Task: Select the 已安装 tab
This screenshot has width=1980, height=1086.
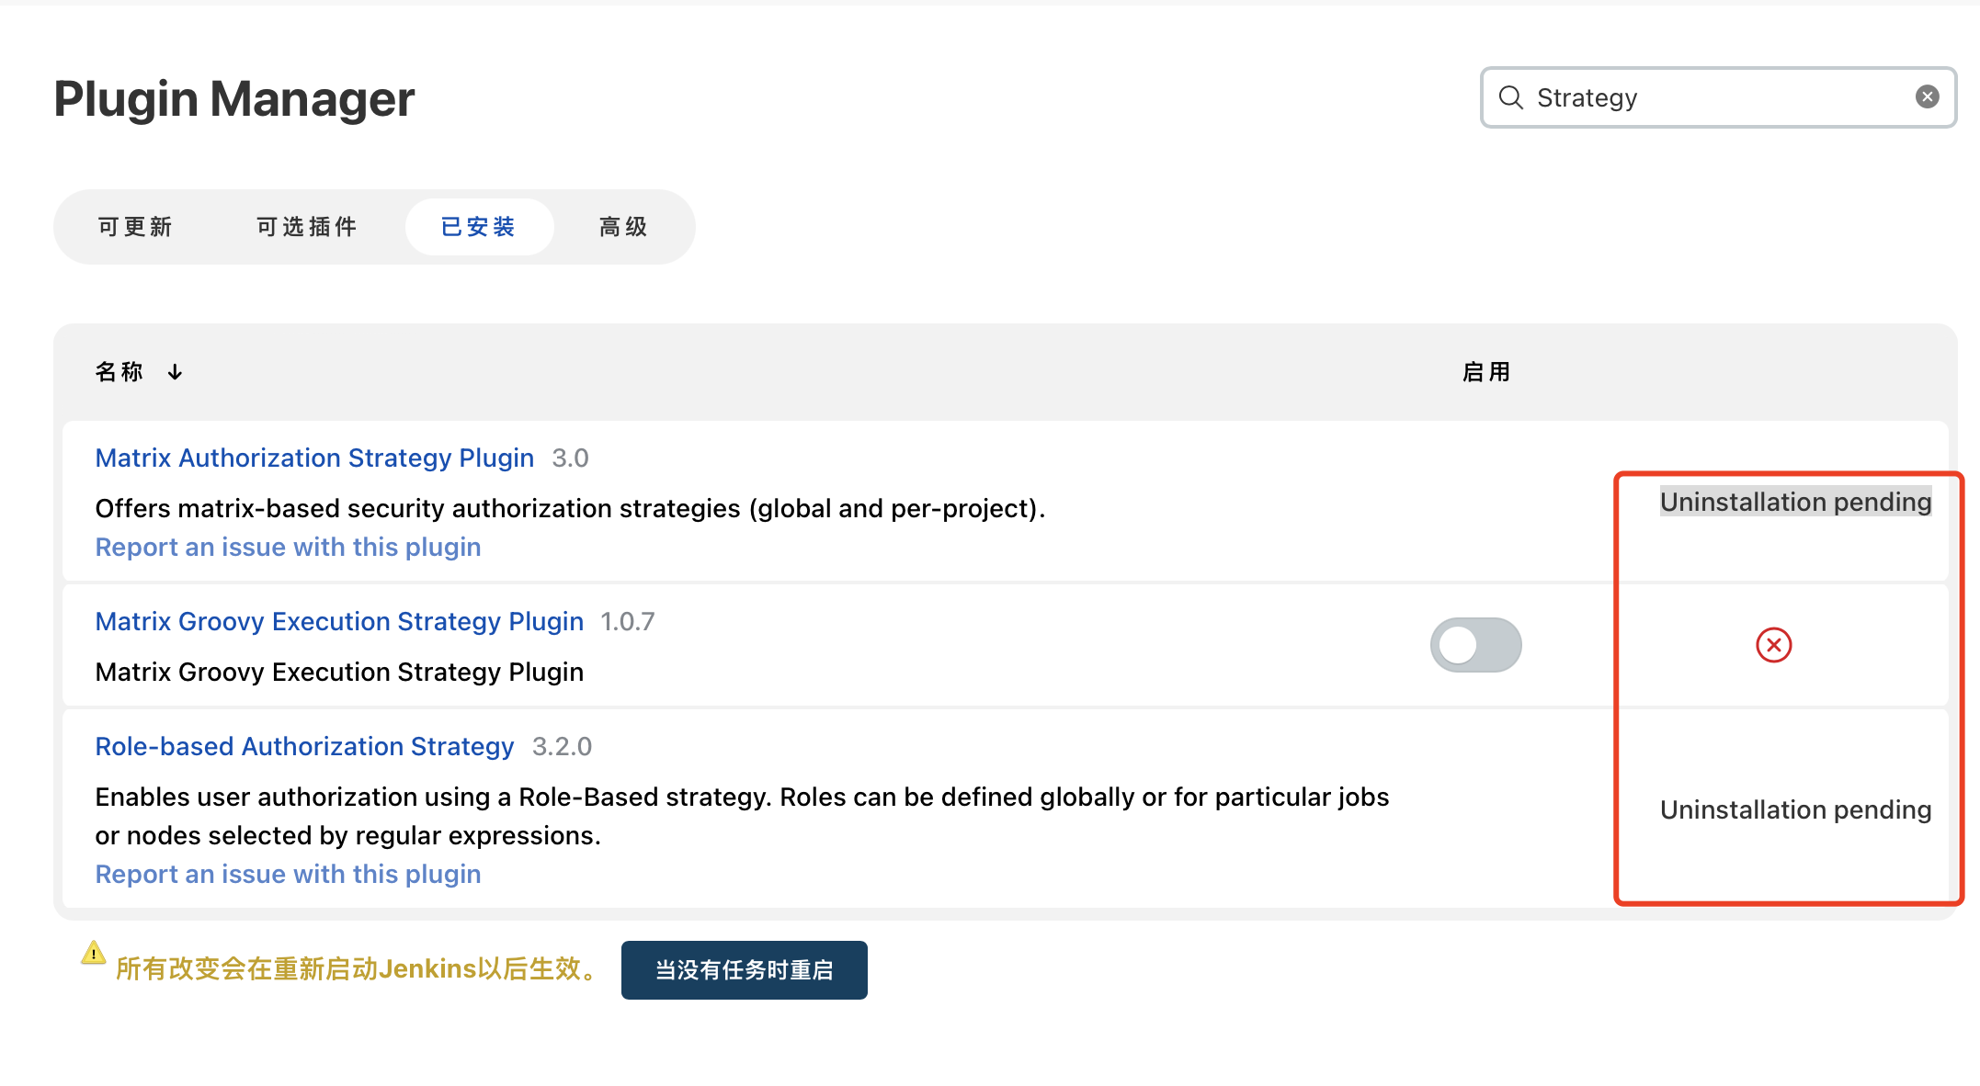Action: (478, 227)
